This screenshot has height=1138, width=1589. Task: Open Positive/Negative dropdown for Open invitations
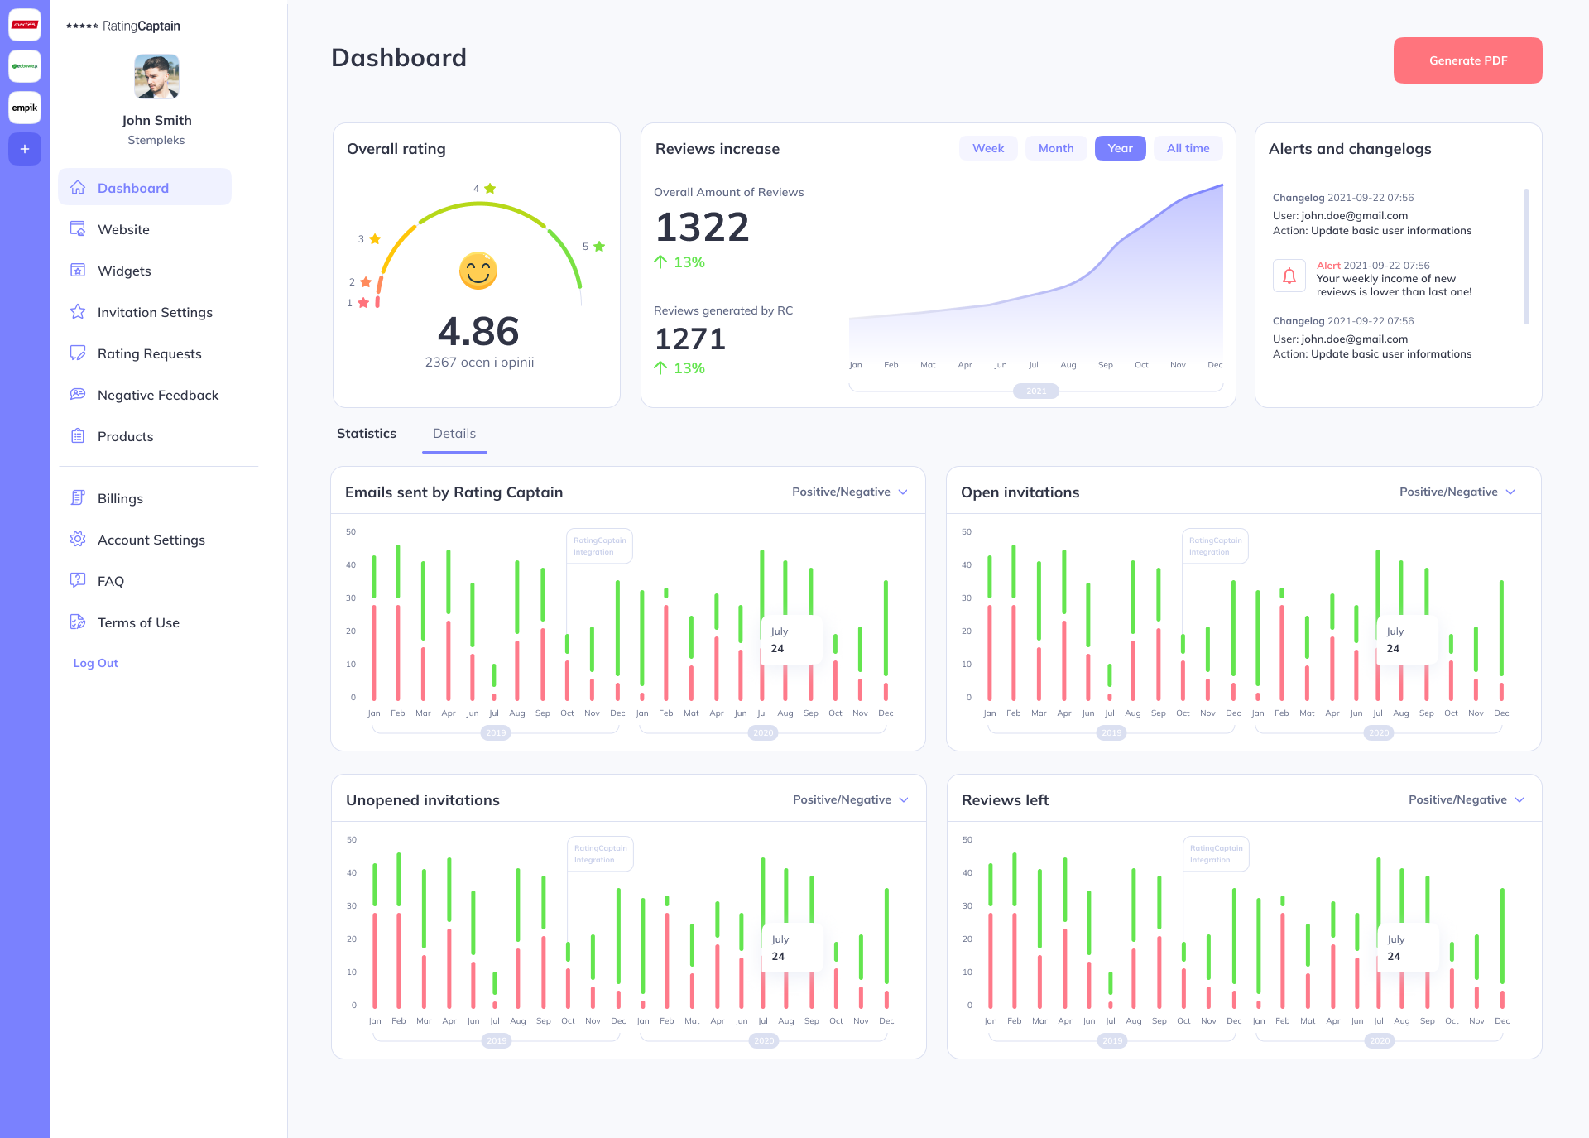point(1457,492)
